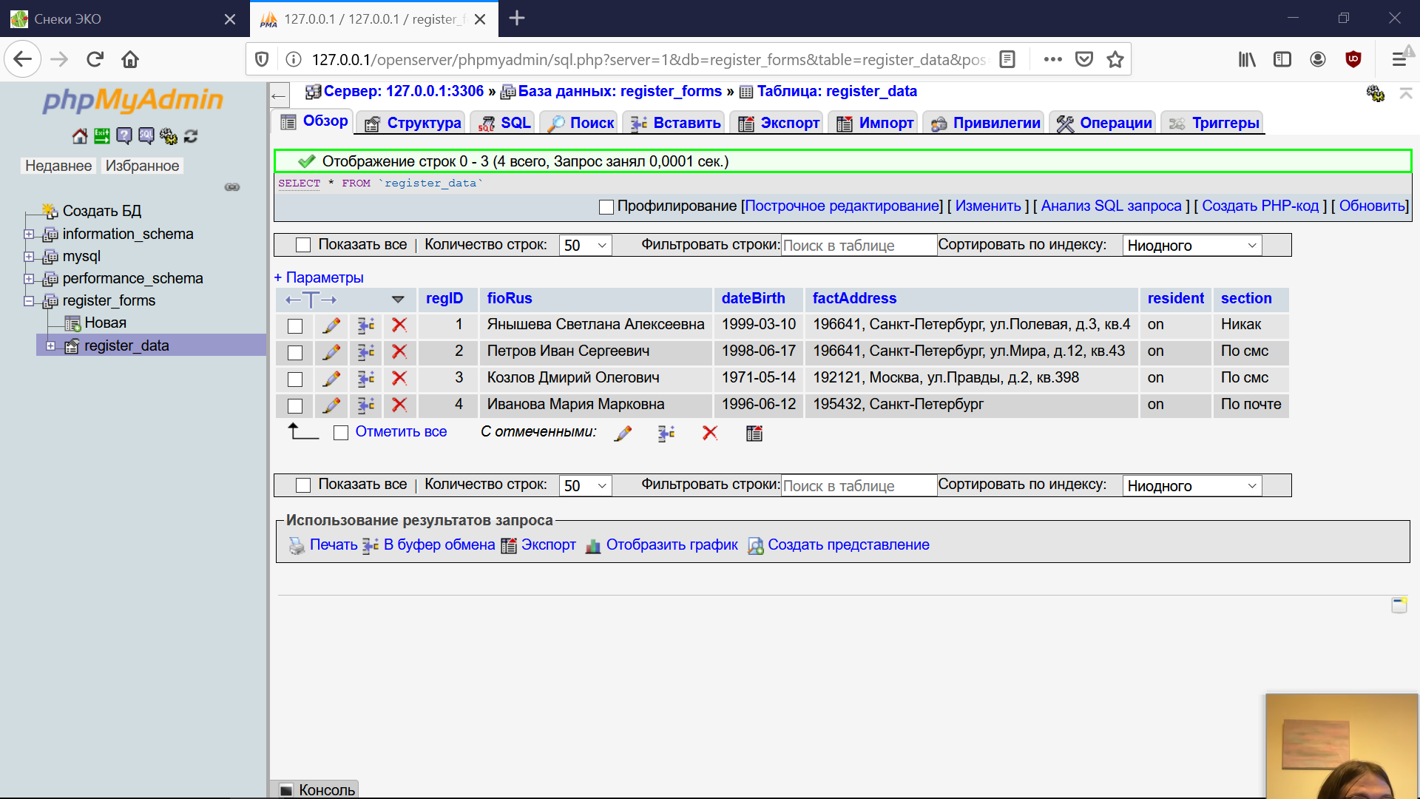Viewport: 1420px width, 799px height.
Task: Open top 'Сортировать по индексу' dropdown
Action: click(x=1192, y=245)
